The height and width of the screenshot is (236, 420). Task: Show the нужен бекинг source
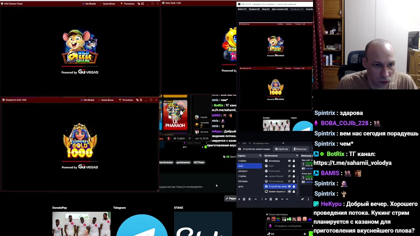pyautogui.click(x=289, y=176)
